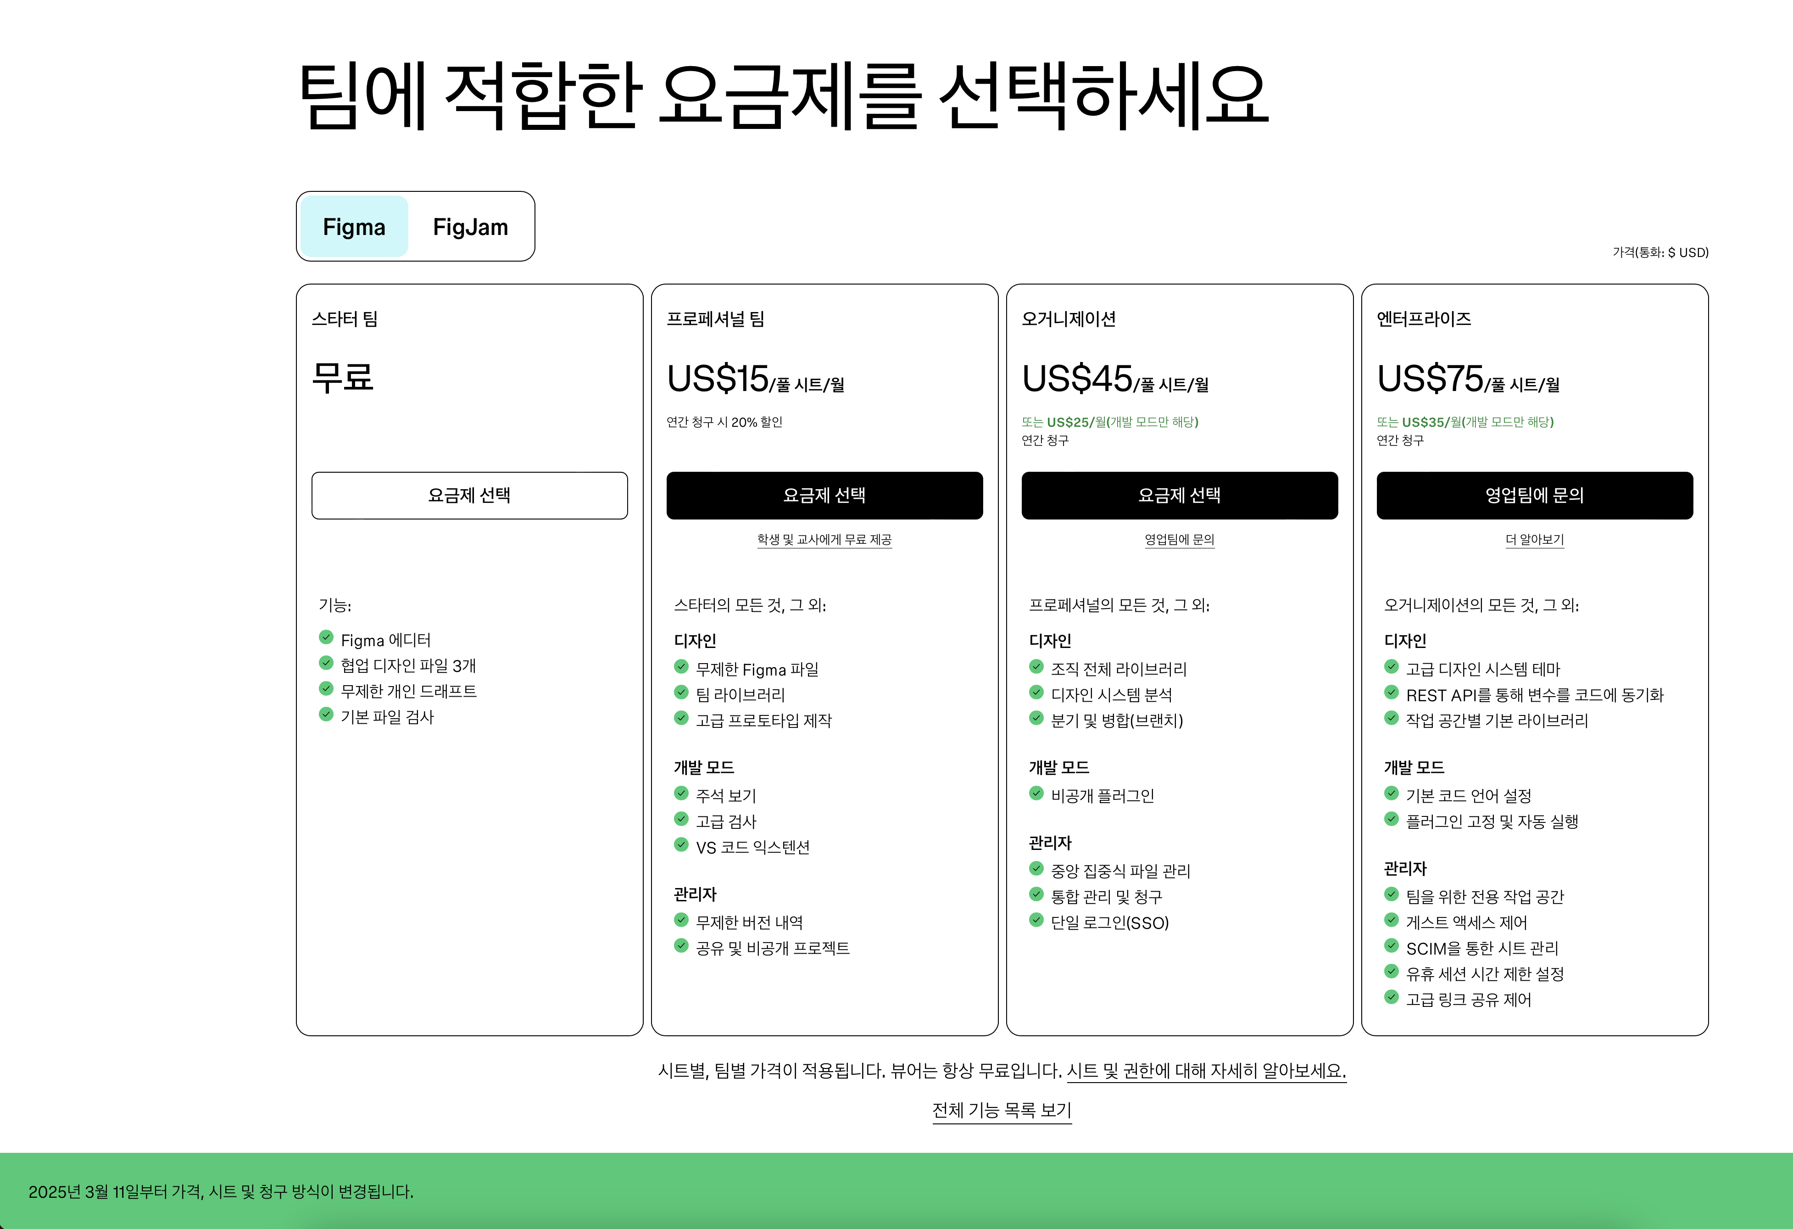Click check icon next to '고급 디자인 시스템 테마'
The width and height of the screenshot is (1793, 1229).
point(1391,666)
